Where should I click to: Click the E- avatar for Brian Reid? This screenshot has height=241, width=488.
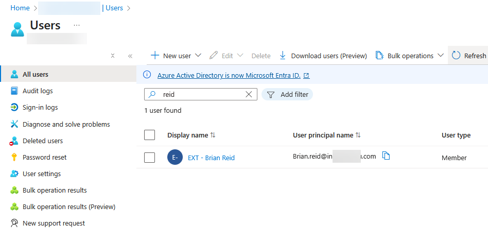[x=175, y=158]
